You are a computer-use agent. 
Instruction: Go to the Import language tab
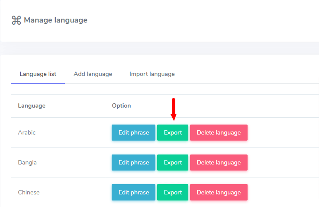point(152,74)
